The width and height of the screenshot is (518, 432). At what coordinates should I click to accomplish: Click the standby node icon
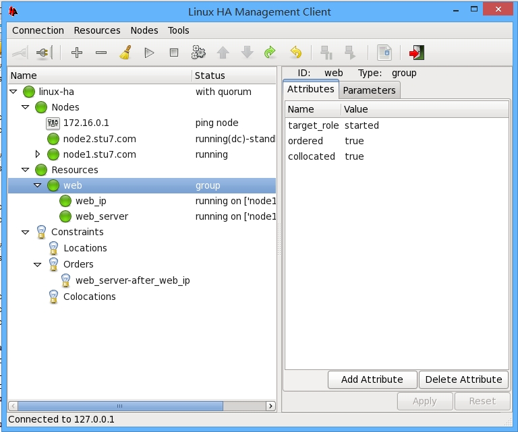(326, 53)
